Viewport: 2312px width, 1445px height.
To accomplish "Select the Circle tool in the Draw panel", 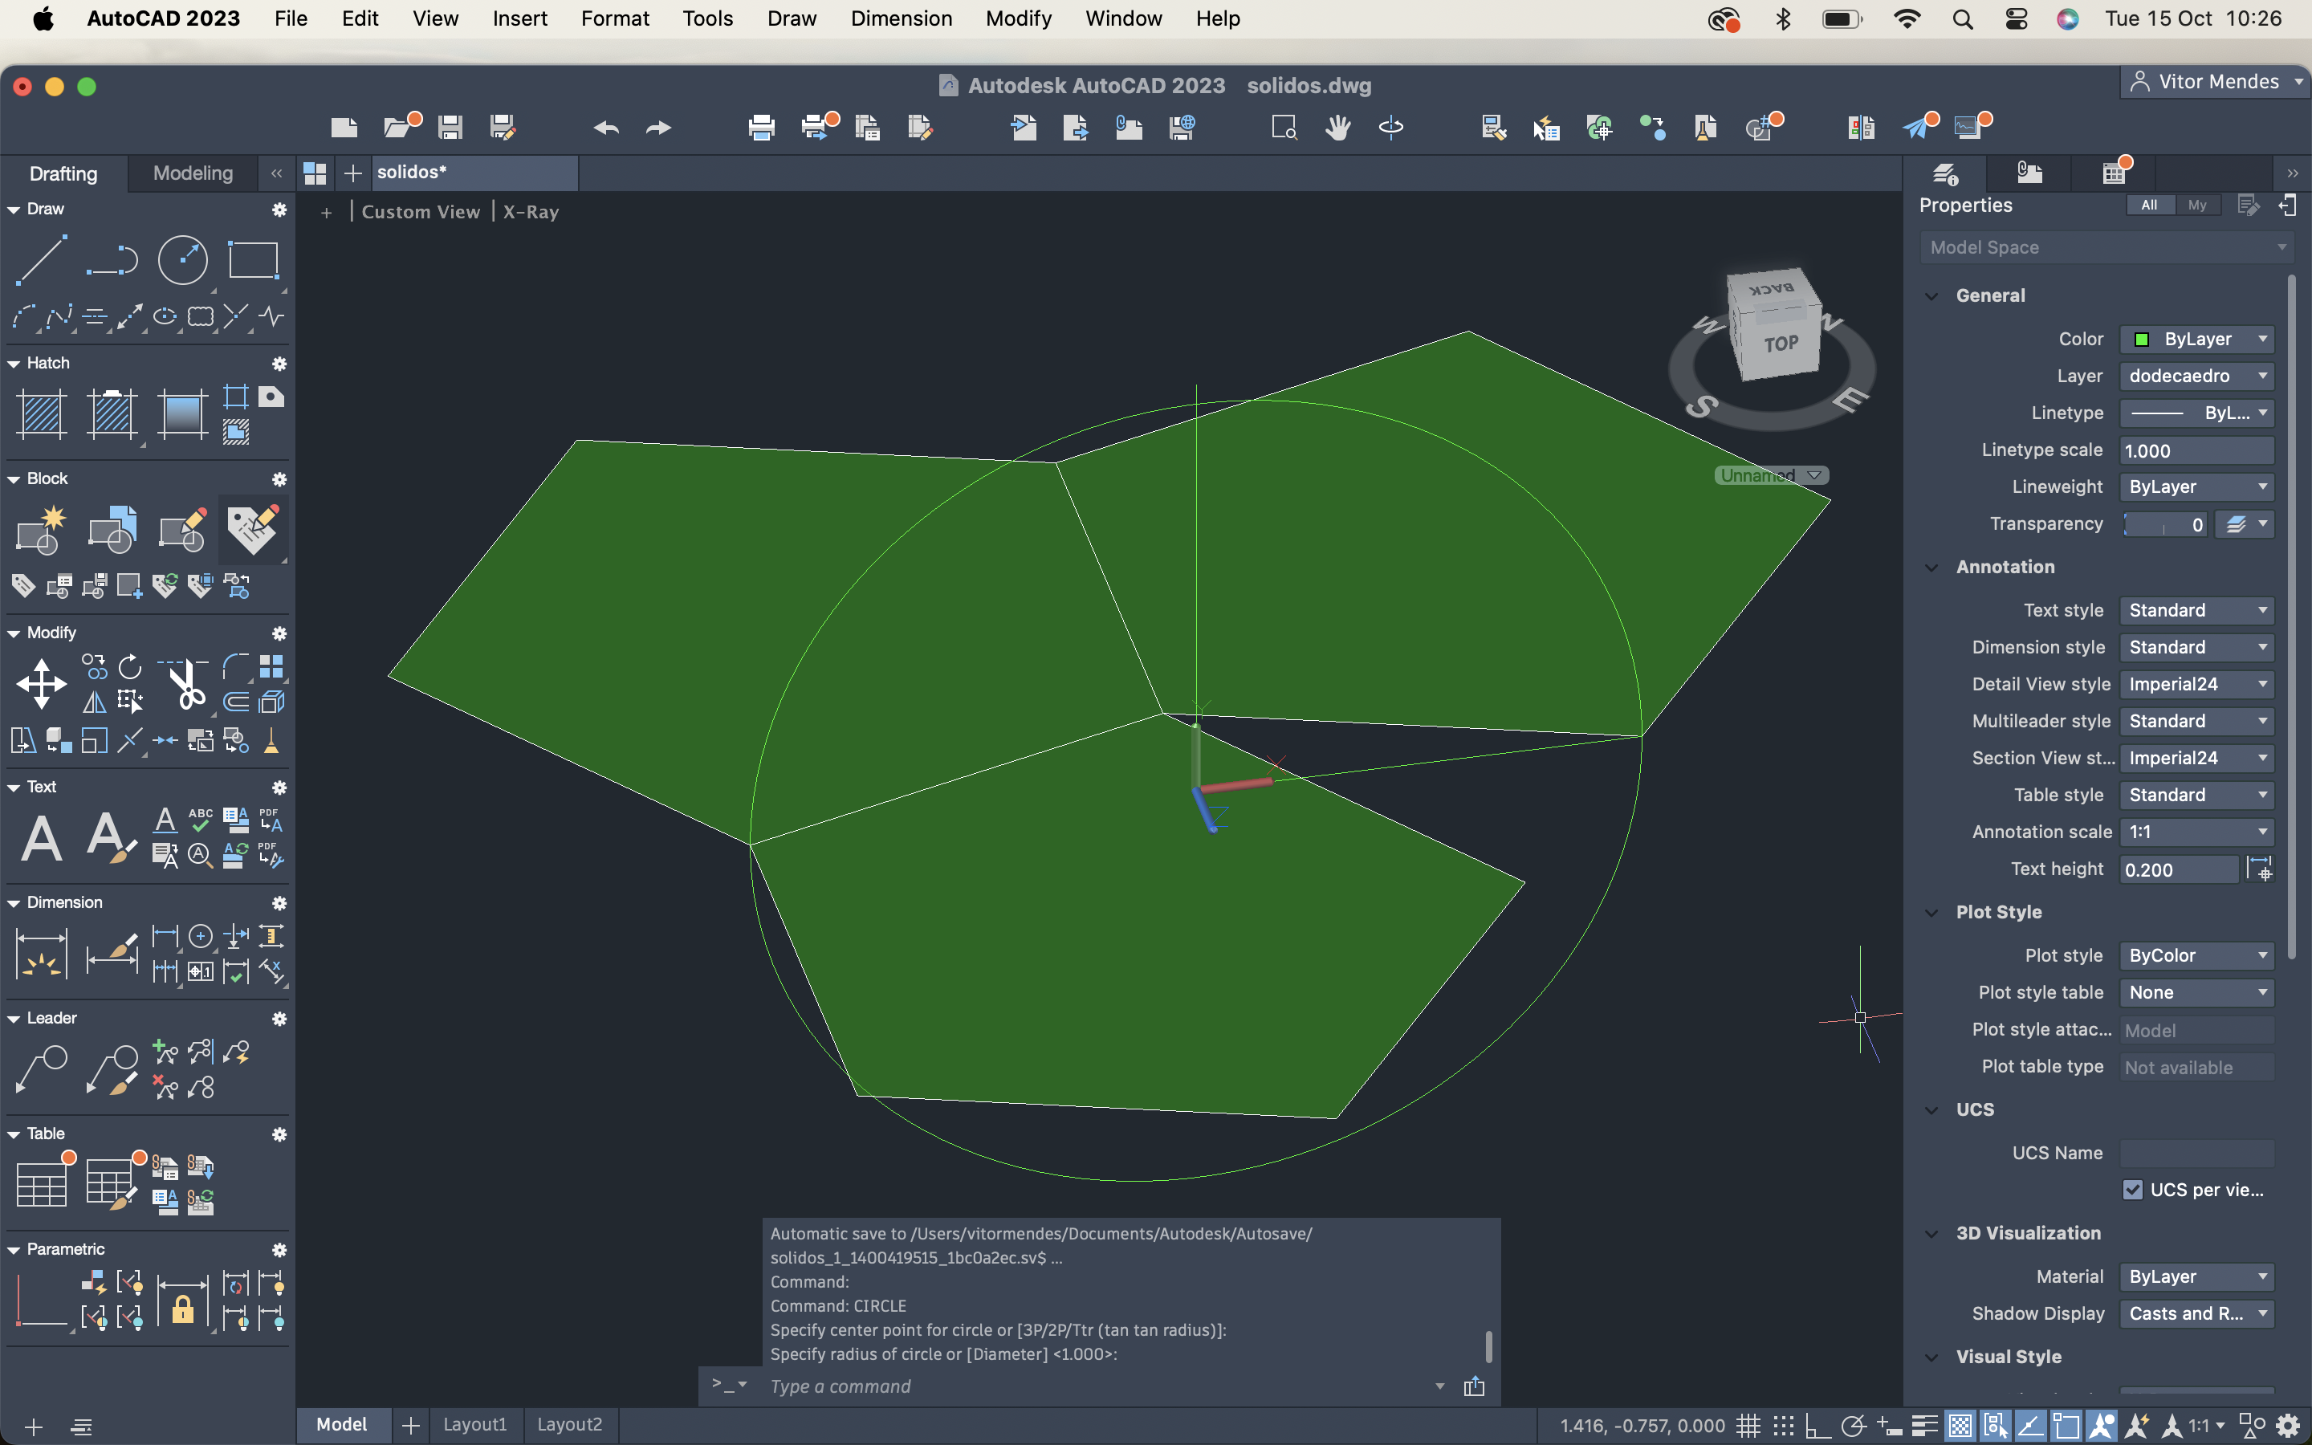I will 181,259.
